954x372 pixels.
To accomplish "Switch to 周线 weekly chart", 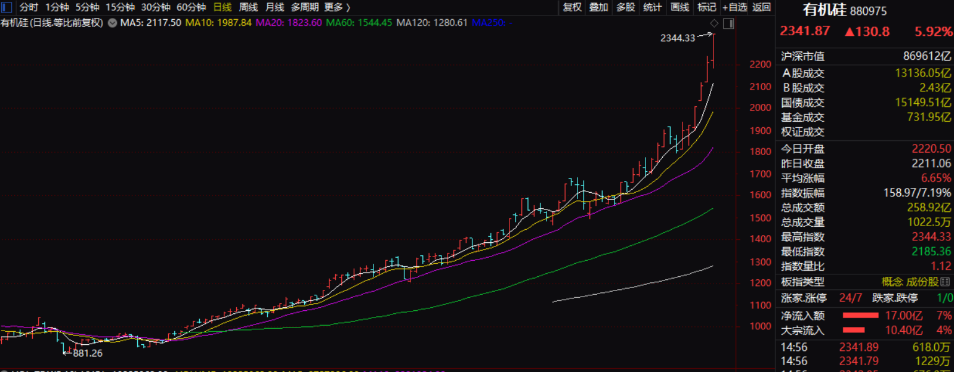I will click(249, 7).
